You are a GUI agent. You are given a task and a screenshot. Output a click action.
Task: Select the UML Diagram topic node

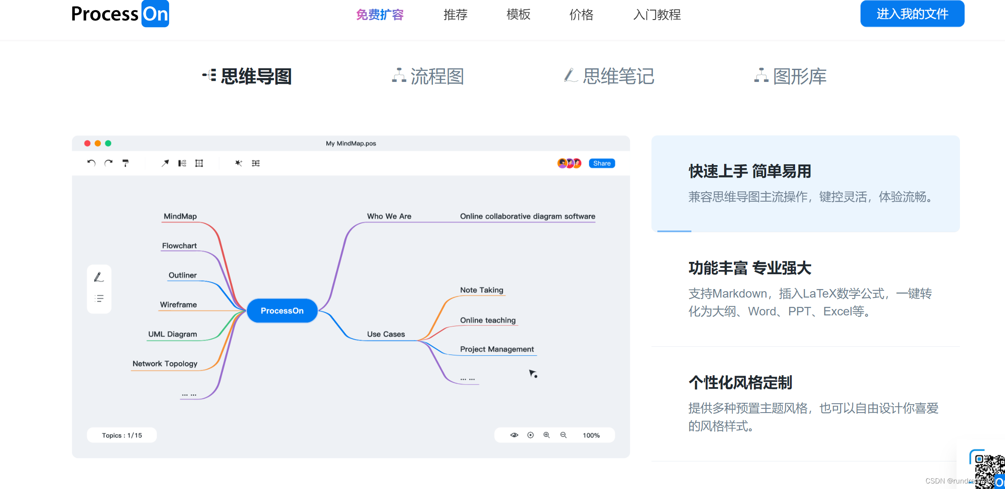[173, 334]
